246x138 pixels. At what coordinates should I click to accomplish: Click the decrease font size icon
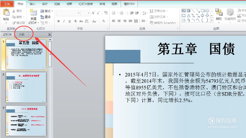click(98, 13)
